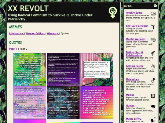Image resolution: width=165 pixels, height=123 pixels.
Task: Open the purple starry Dworkin & MacKinnon quote meme
Action: (x=63, y=70)
